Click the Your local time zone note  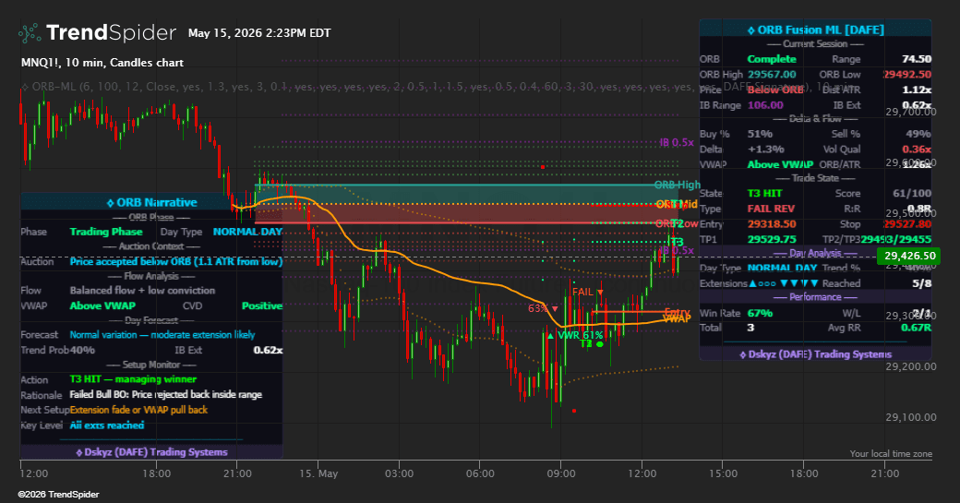click(x=891, y=454)
